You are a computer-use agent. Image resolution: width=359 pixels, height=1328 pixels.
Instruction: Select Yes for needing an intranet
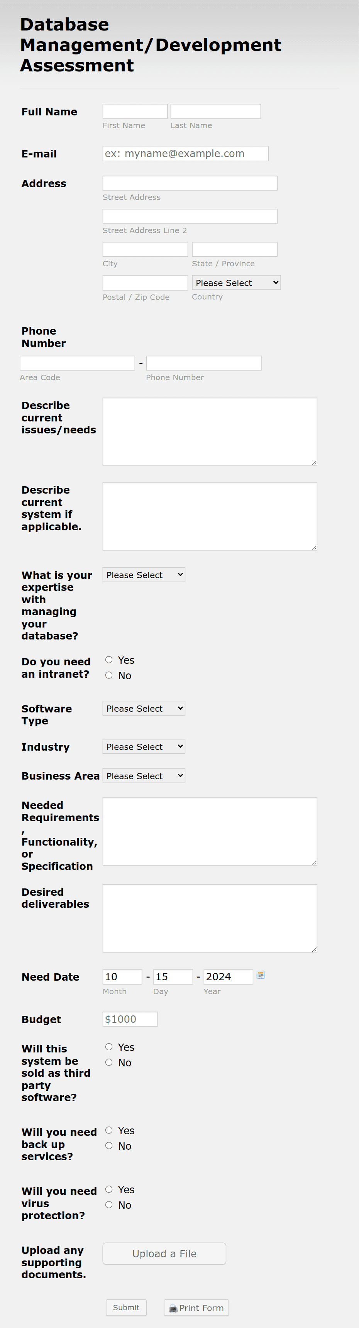click(x=109, y=659)
